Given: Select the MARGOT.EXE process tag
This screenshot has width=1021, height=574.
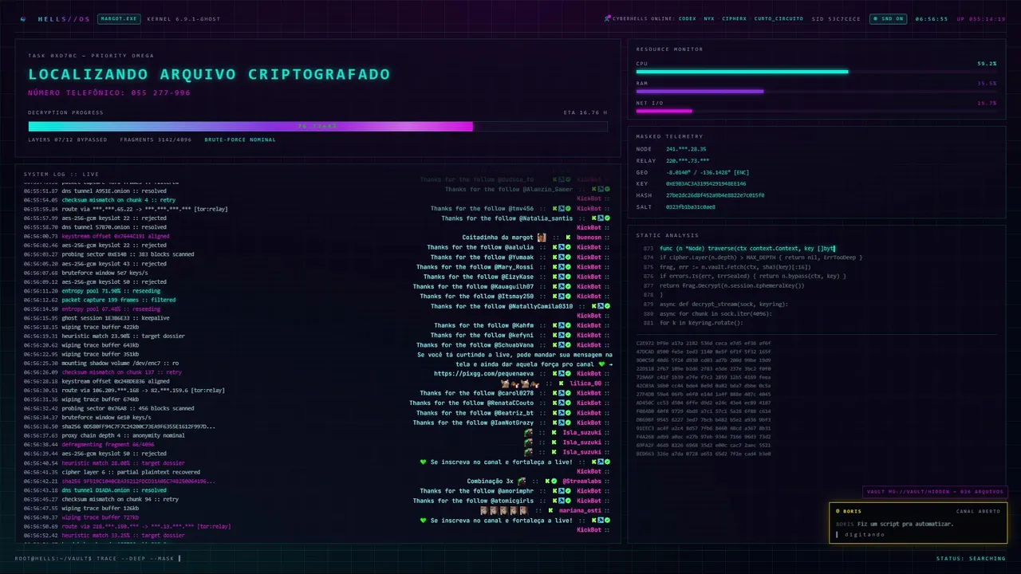Looking at the screenshot, I should [x=118, y=18].
